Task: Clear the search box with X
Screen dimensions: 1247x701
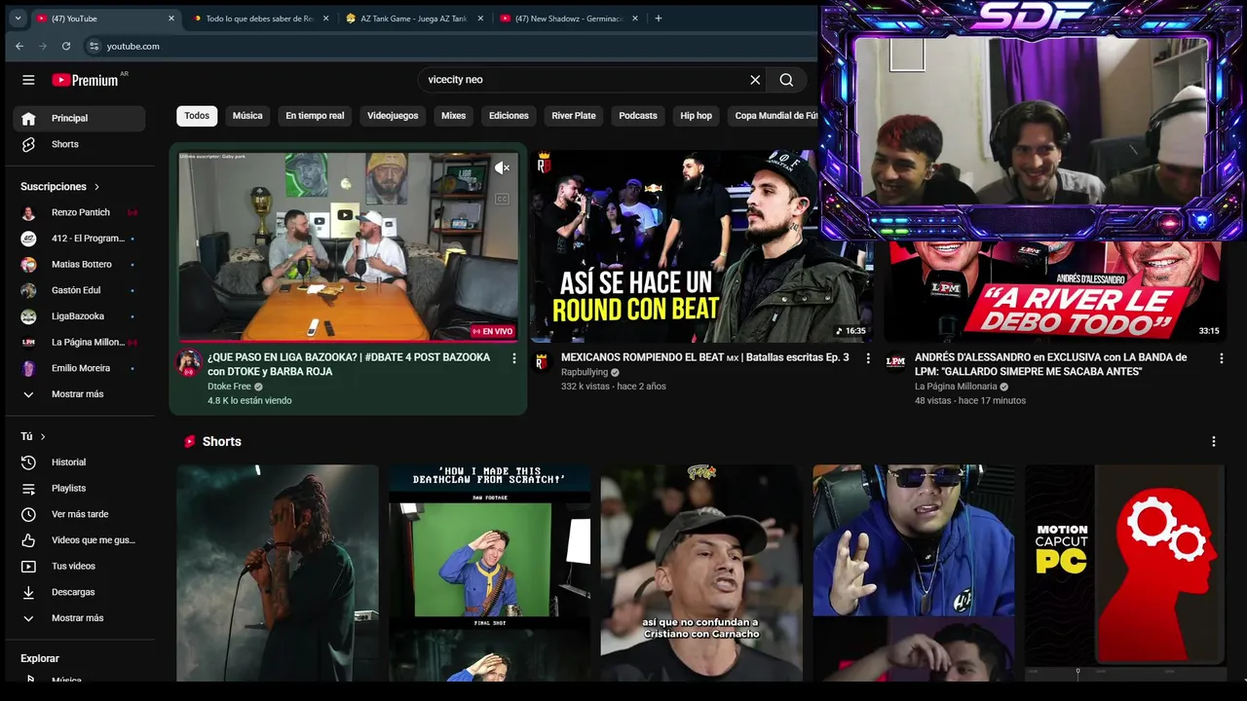Action: point(755,80)
